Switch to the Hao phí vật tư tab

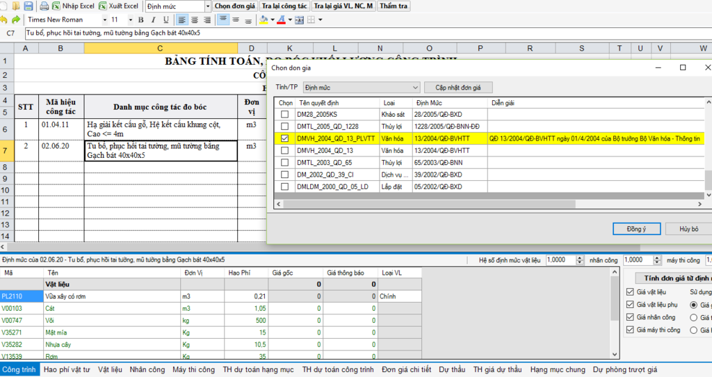[x=67, y=370]
